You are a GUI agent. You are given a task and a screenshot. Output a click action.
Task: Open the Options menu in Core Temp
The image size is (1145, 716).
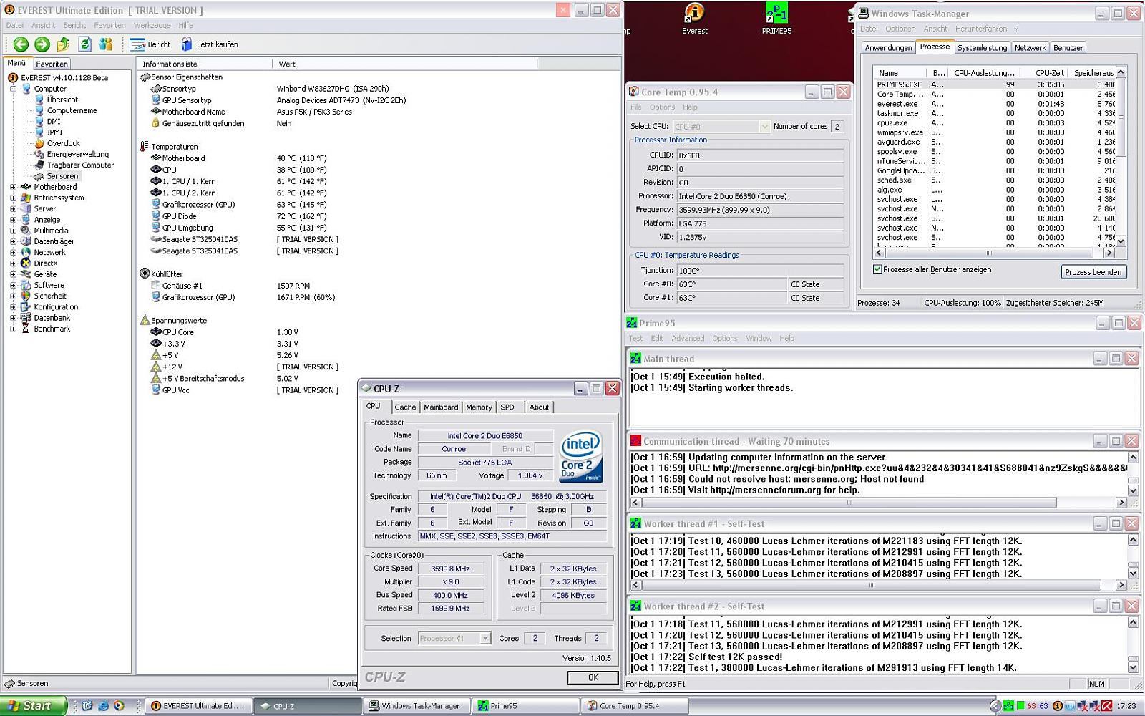662,107
